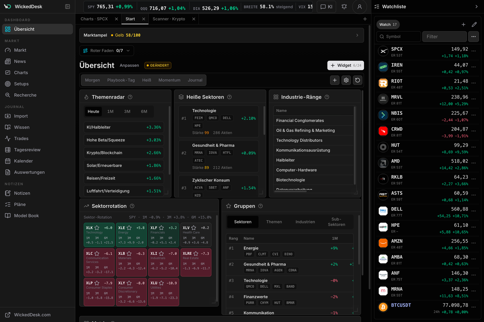Switch Gruppen to Themen tab
This screenshot has width=484, height=322.
(274, 222)
